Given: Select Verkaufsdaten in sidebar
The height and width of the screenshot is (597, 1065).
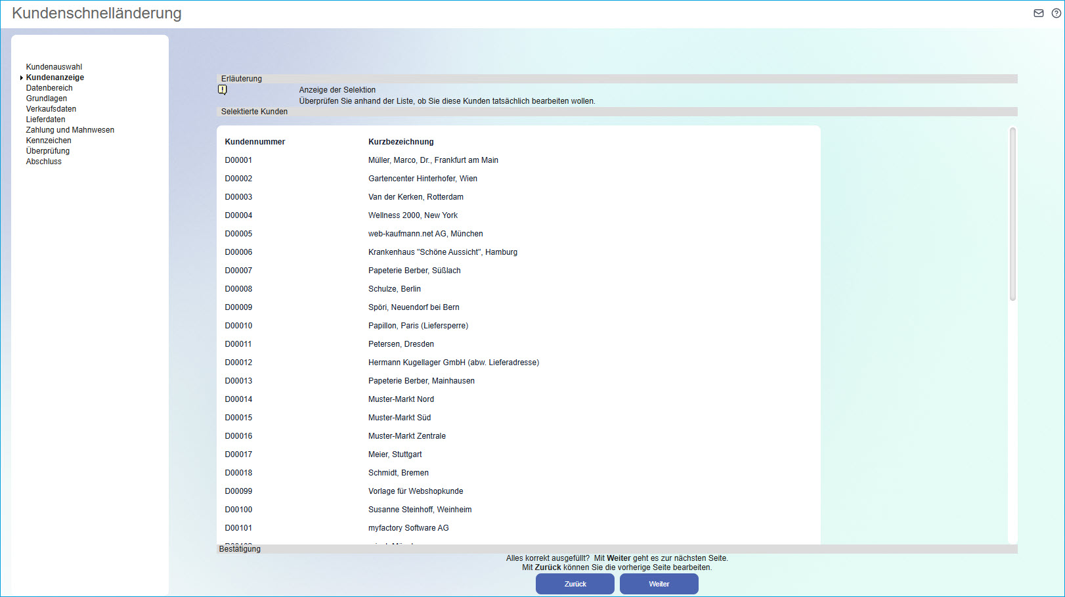Looking at the screenshot, I should pos(51,109).
